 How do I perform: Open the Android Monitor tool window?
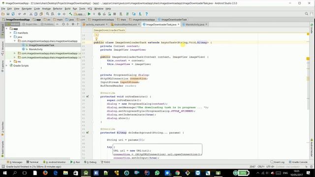55,162
